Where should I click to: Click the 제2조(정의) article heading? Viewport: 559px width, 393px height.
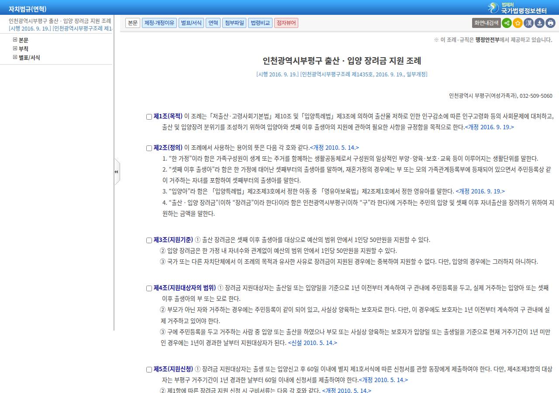click(168, 148)
